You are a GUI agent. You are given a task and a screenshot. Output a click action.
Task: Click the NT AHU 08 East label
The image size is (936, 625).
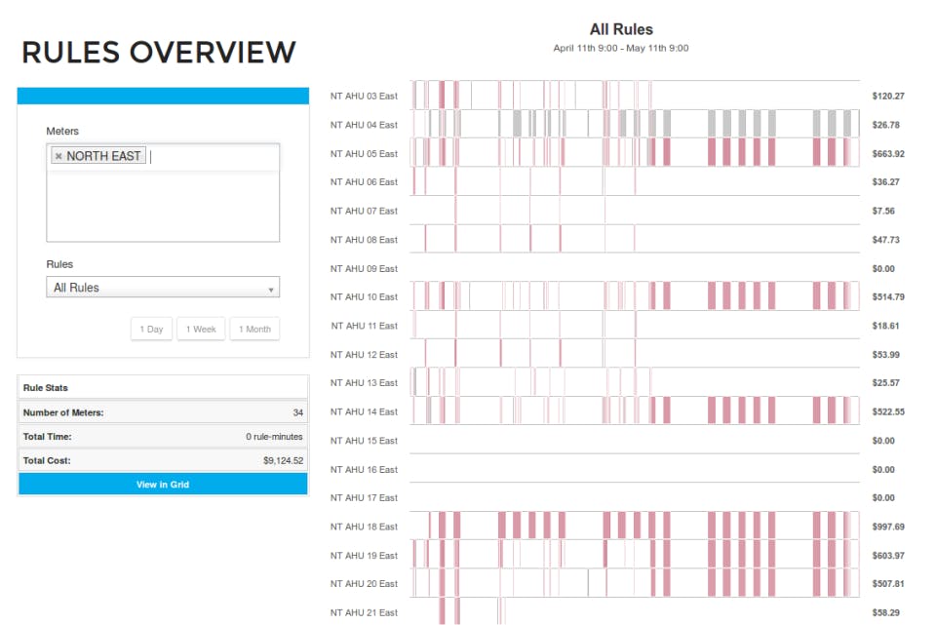tap(364, 240)
